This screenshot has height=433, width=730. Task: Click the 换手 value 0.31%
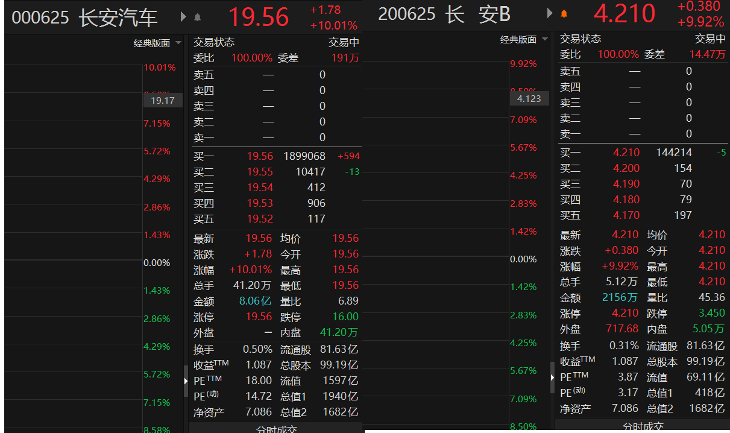pos(624,346)
